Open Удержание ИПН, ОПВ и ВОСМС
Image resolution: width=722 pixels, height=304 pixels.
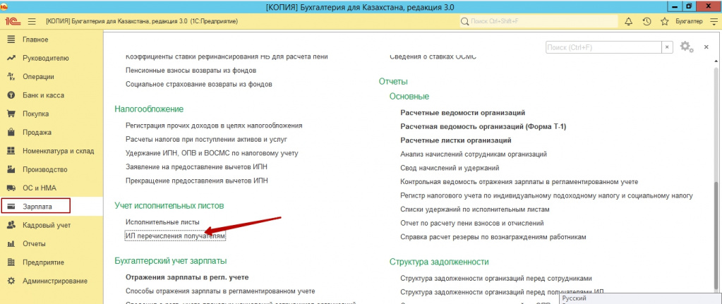212,153
